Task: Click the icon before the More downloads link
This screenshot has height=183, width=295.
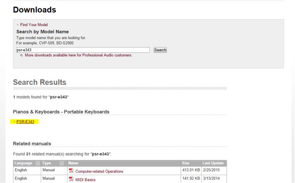Action: 21,55
